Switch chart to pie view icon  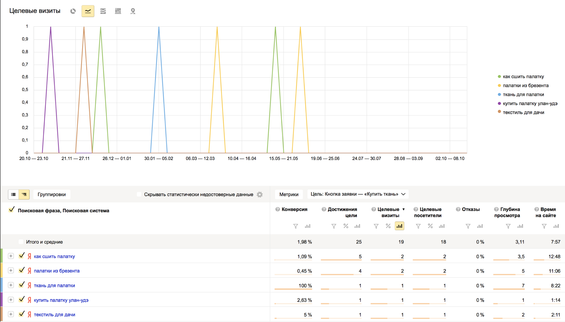tap(73, 11)
